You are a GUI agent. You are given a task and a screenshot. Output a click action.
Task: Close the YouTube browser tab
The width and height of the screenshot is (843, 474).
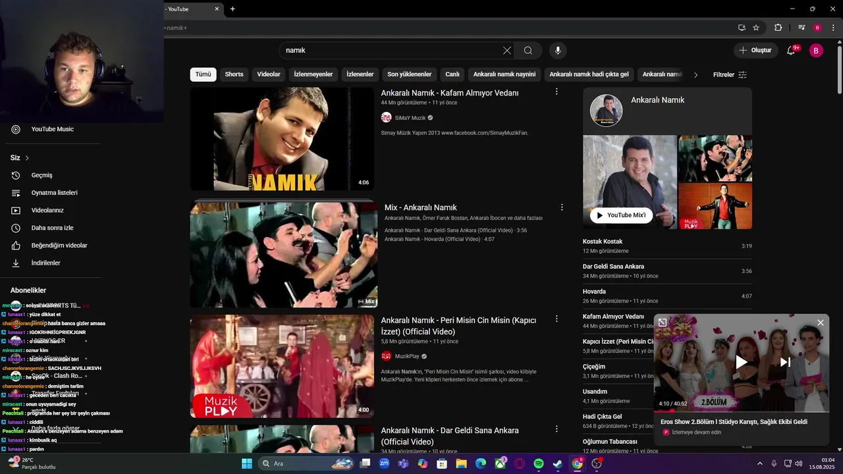217,9
